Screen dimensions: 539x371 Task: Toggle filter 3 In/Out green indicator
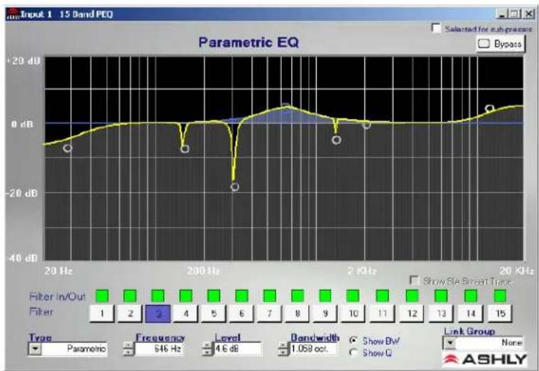coord(158,295)
